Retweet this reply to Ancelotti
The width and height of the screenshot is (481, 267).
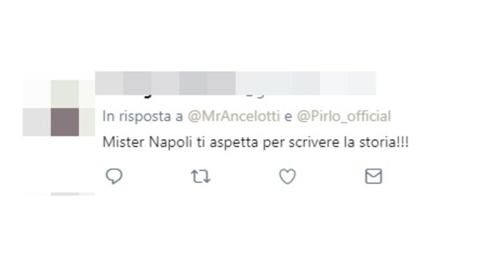point(201,176)
